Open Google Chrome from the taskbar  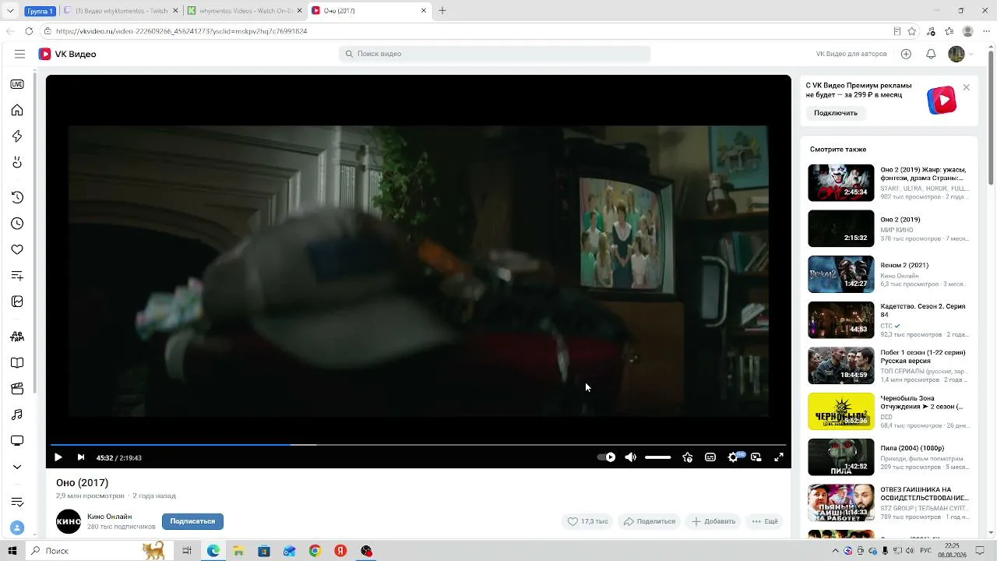315,551
